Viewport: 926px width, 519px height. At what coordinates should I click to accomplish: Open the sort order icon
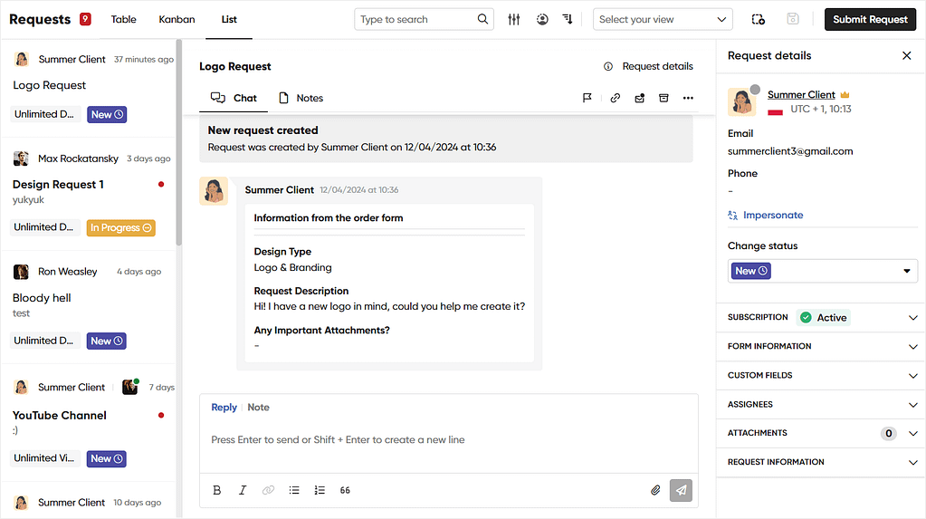coord(568,19)
